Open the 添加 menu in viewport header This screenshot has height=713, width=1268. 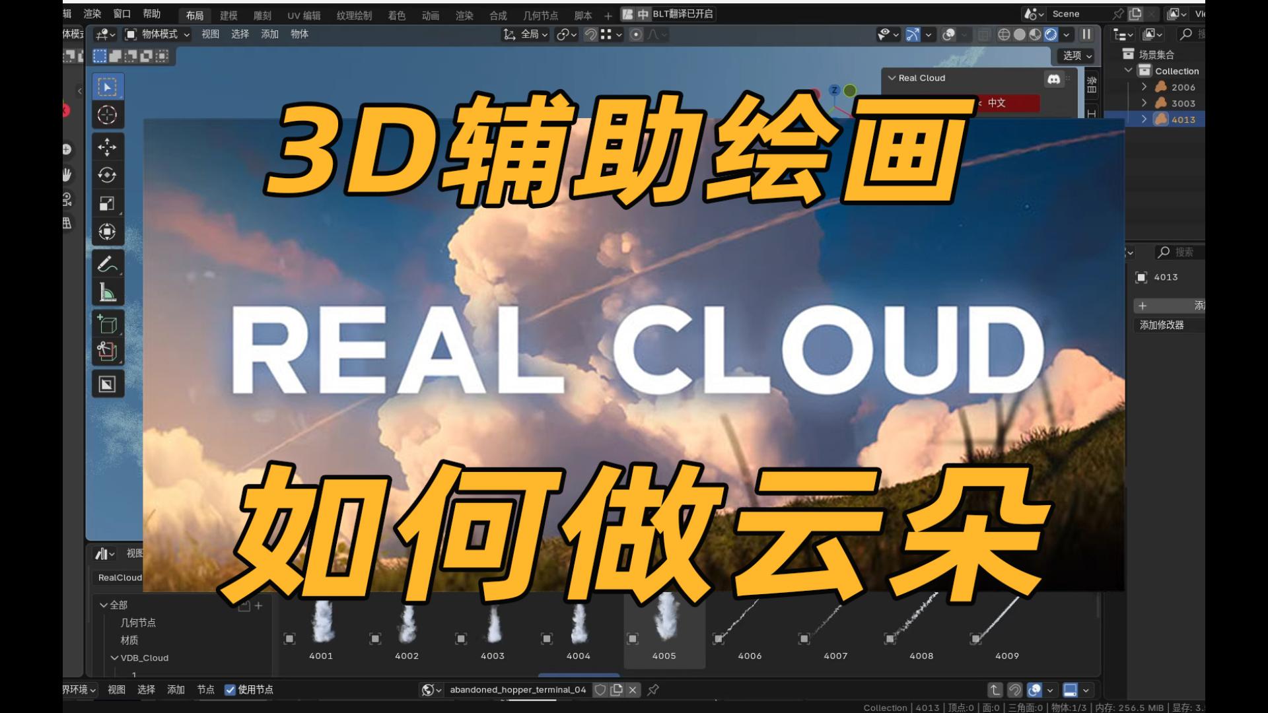pos(269,34)
